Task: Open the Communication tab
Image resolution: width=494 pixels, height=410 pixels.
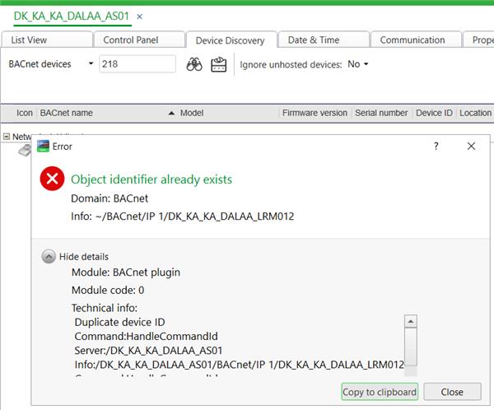Action: click(x=416, y=40)
